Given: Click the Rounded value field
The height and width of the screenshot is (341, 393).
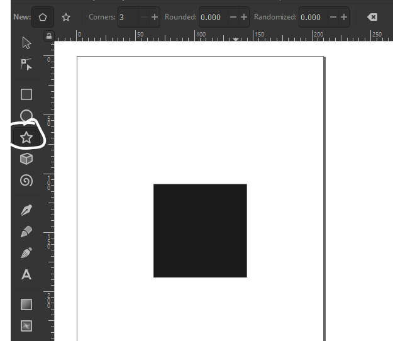Looking at the screenshot, I should (x=214, y=17).
